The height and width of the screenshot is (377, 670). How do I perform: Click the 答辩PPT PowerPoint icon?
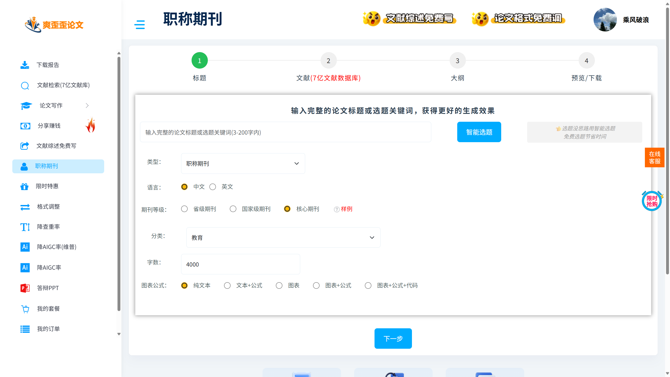(25, 288)
